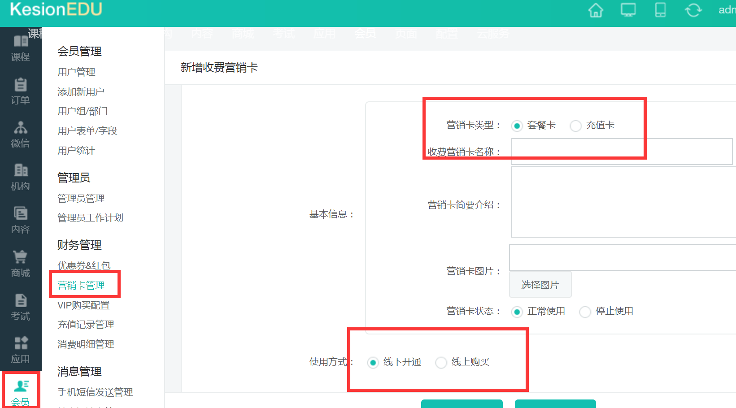This screenshot has height=408, width=736.
Task: Click the 会员管理 section heading
Action: [79, 52]
